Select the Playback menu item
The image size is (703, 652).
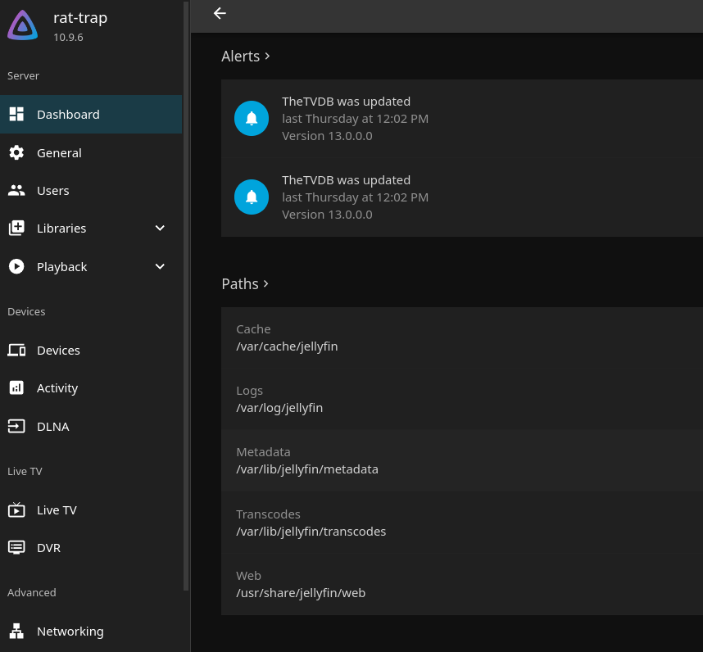(62, 266)
